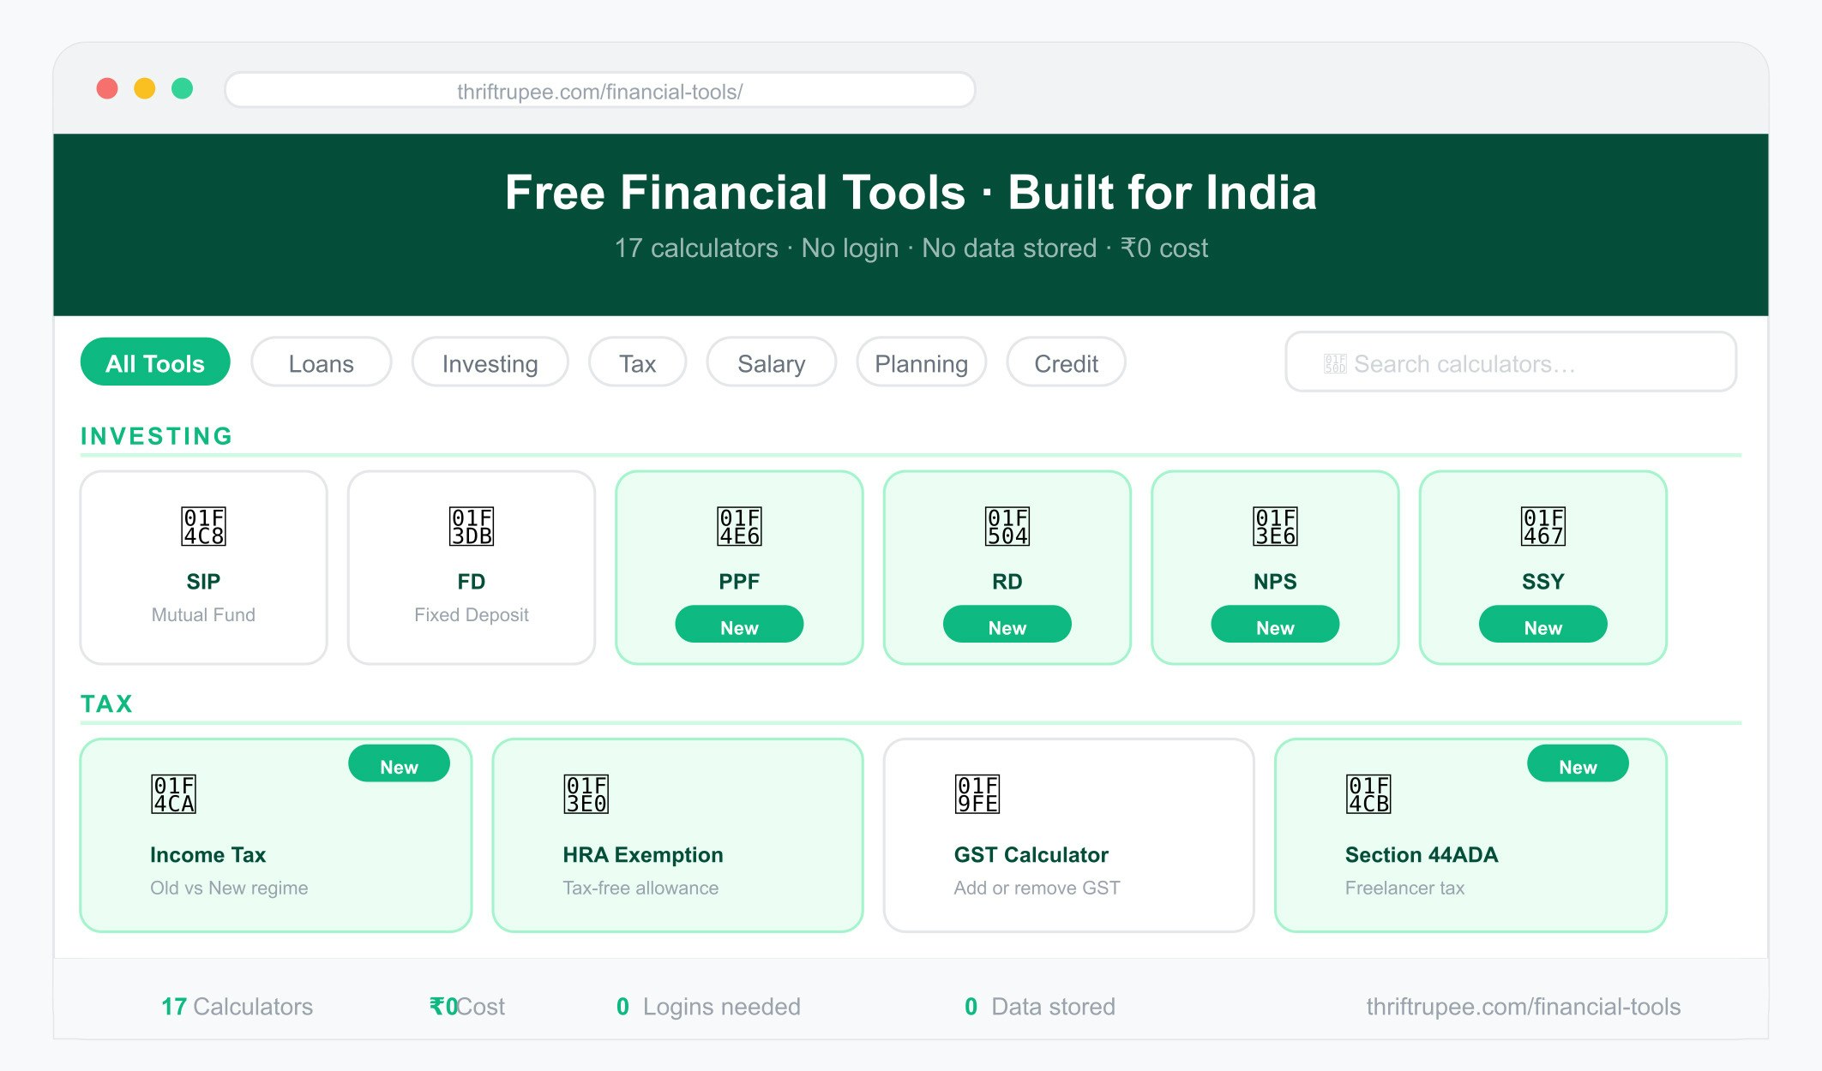Open the FD Fixed Deposit calculator icon
1822x1071 pixels.
[x=471, y=527]
